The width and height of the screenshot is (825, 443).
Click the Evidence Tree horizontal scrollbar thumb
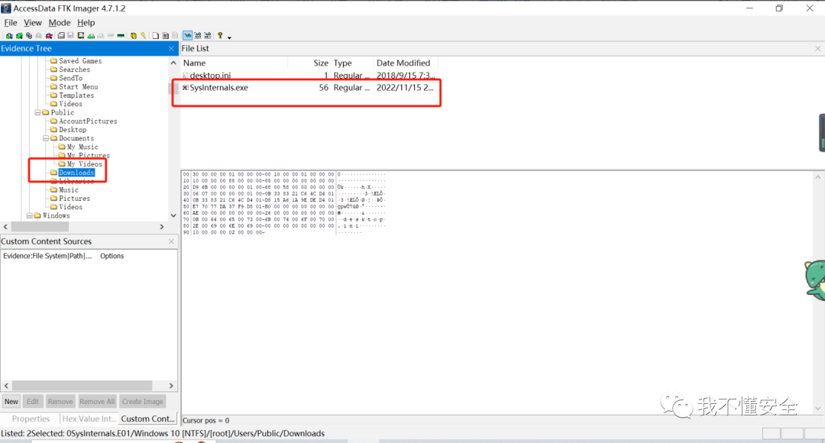40,227
